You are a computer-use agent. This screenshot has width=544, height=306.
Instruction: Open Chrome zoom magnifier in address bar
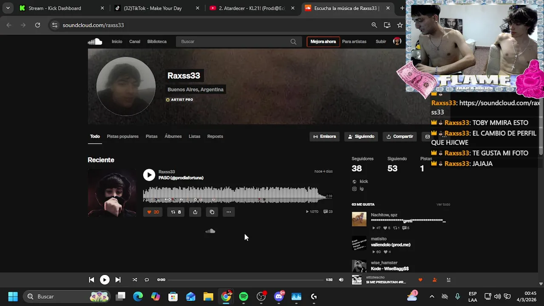click(374, 25)
